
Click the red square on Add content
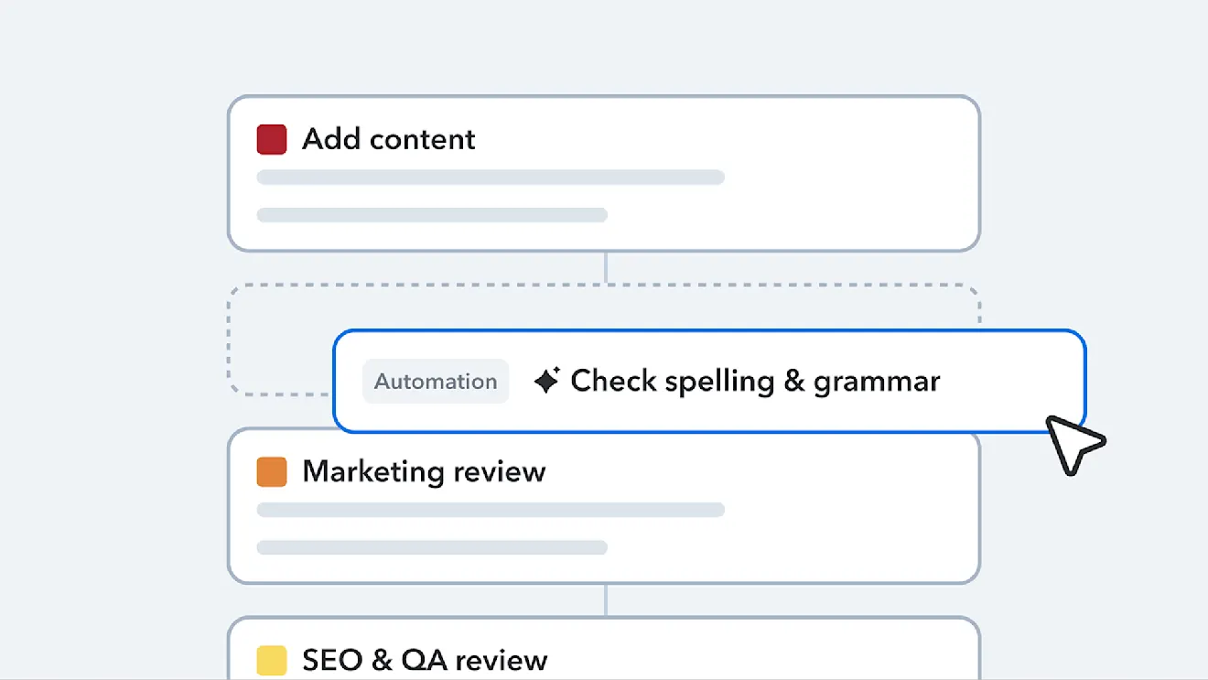[272, 140]
